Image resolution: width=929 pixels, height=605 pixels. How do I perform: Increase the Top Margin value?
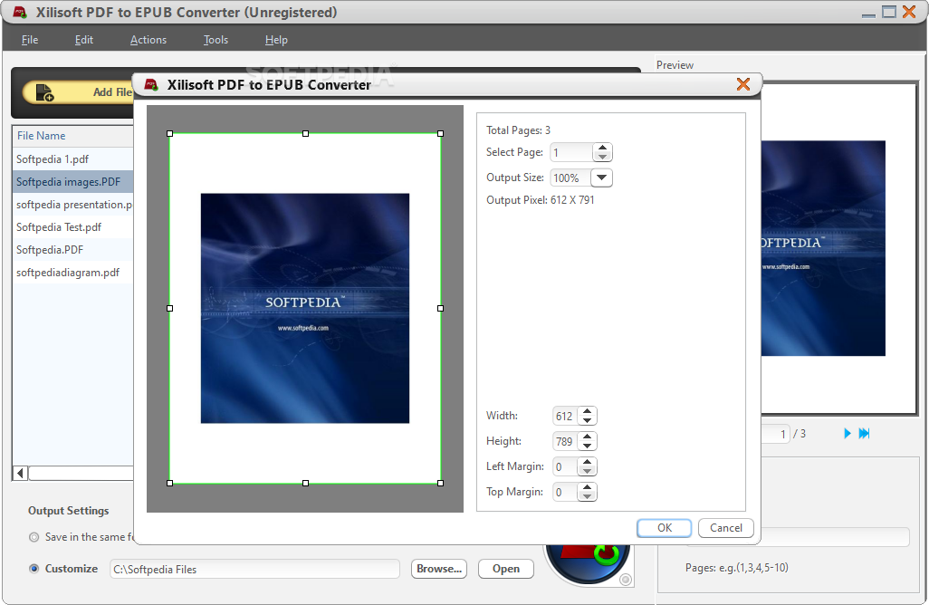click(587, 487)
